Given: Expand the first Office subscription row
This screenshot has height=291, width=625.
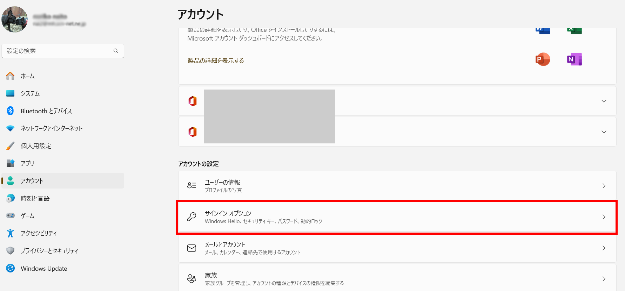Looking at the screenshot, I should [x=604, y=101].
